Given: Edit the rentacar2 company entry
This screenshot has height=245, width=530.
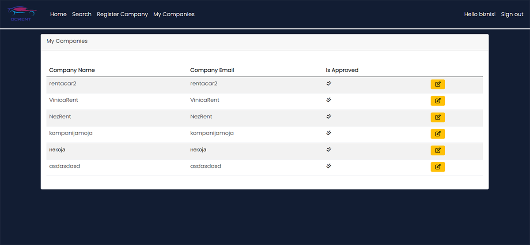Looking at the screenshot, I should pos(437,84).
